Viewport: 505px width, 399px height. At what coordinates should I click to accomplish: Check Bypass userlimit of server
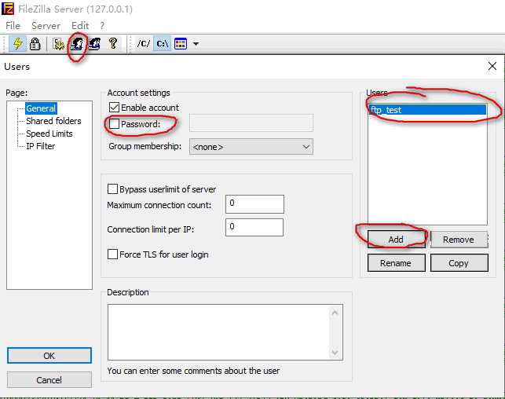pos(112,189)
